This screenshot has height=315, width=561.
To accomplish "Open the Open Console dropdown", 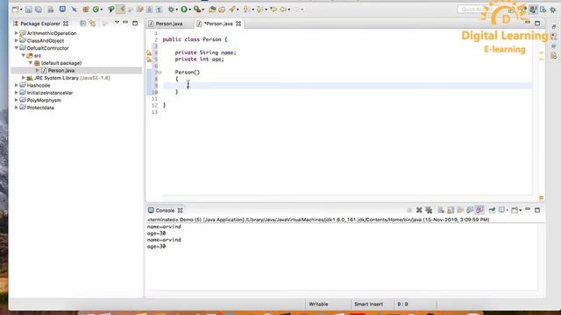I will (520, 210).
